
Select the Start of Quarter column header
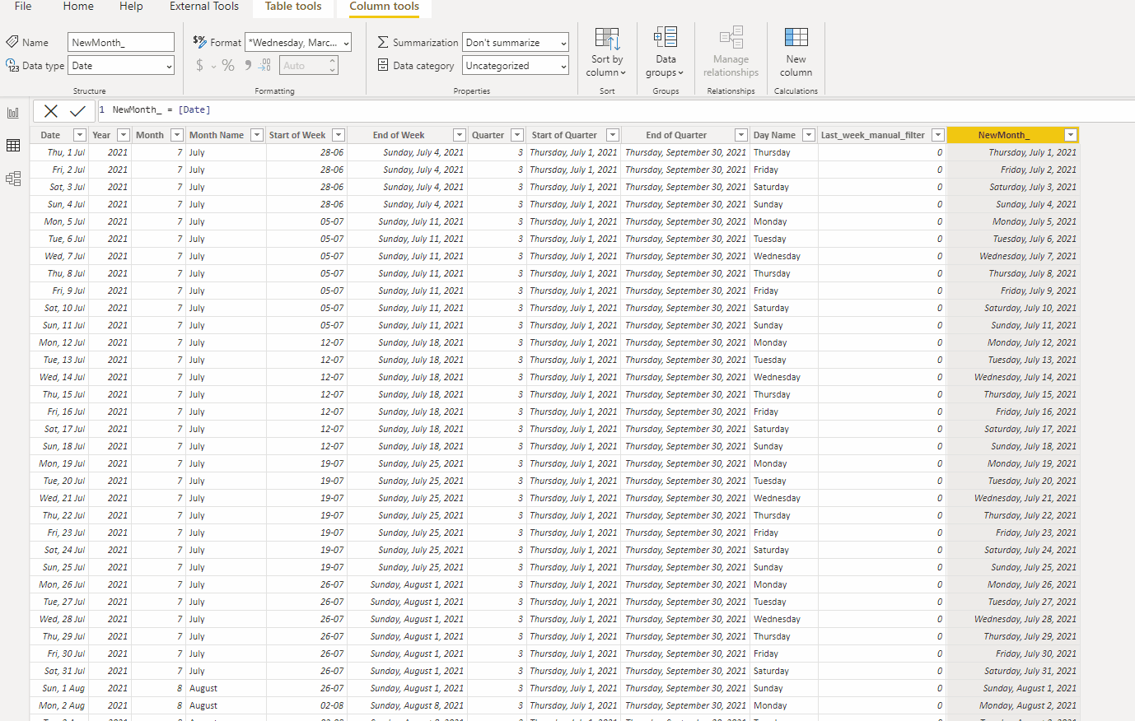pyautogui.click(x=564, y=135)
